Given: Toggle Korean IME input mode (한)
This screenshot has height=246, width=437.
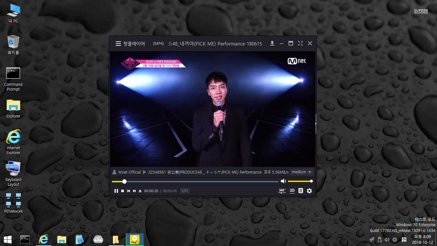Looking at the screenshot, I should (x=404, y=239).
